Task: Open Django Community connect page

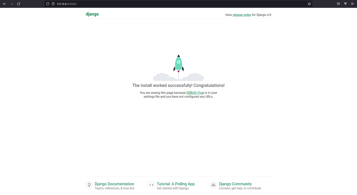Action: pos(235,184)
